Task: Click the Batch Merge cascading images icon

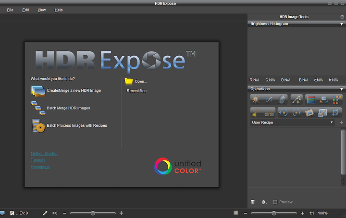Action: point(38,108)
